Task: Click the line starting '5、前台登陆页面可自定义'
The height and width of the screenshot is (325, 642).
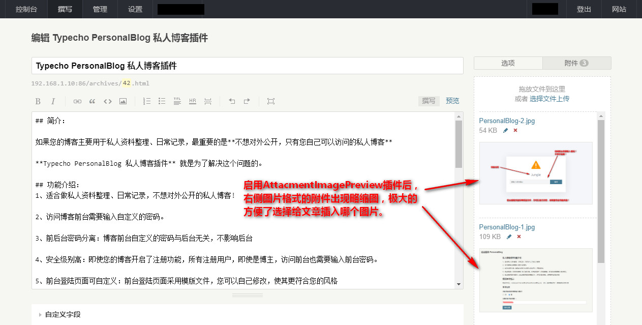Action: [x=187, y=281]
